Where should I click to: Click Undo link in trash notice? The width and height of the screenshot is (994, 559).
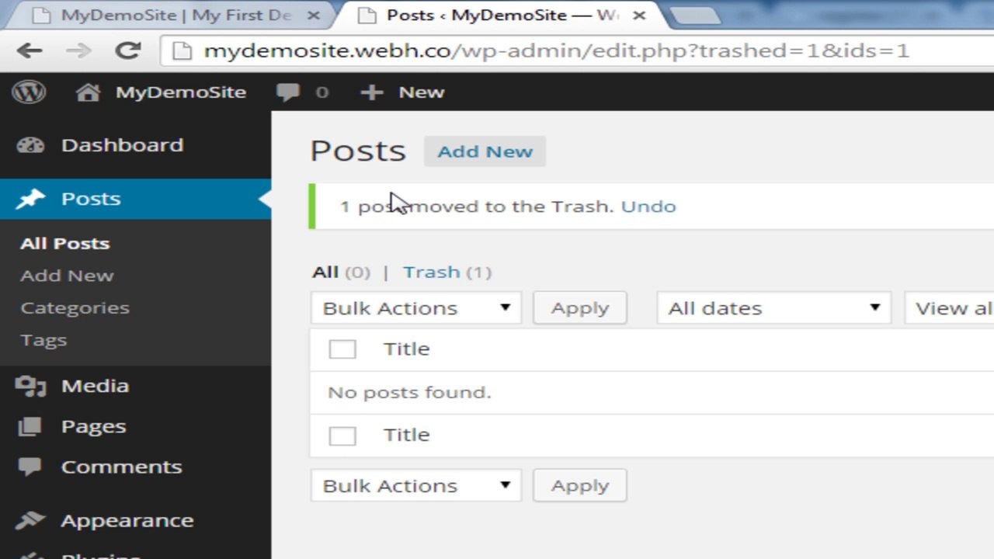pos(648,207)
